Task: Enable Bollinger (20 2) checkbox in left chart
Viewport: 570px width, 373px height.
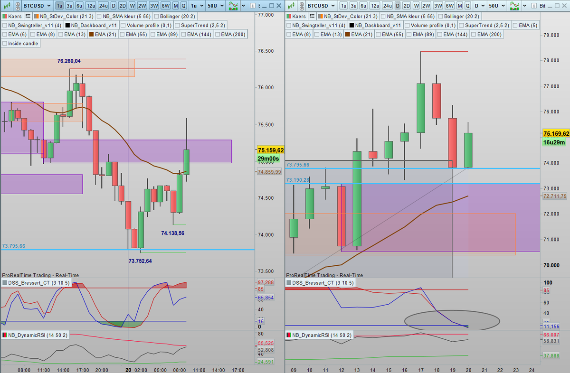Action: [x=157, y=16]
